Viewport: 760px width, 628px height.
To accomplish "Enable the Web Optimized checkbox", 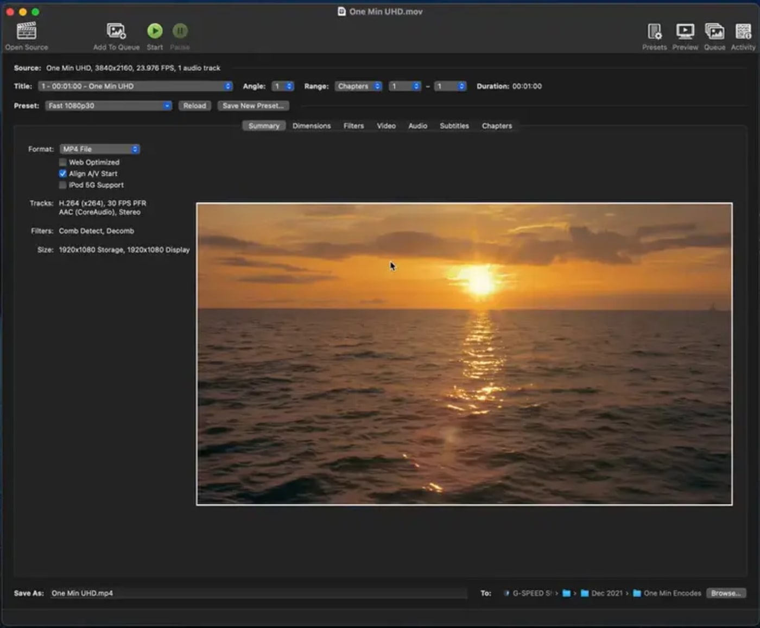I will 62,162.
